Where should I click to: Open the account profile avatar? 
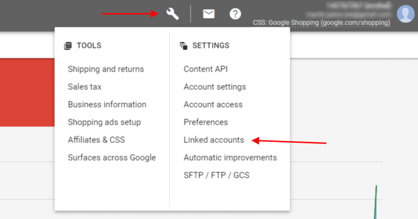click(405, 13)
